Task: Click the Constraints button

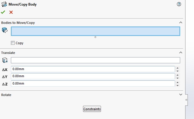Action: pyautogui.click(x=92, y=109)
